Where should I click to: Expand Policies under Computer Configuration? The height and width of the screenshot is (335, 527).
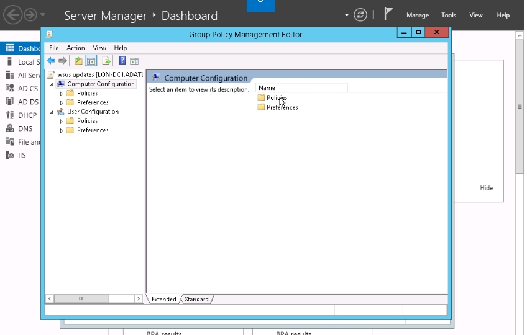coord(61,94)
